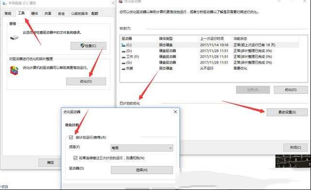Select the 工作 (F:) drive icon

[x=123, y=57]
